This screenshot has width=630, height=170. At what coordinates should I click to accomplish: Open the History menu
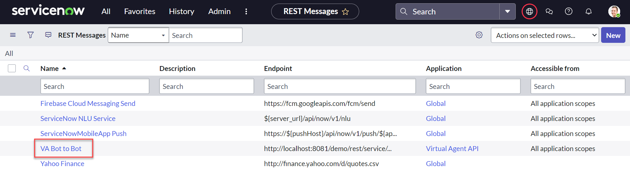[x=182, y=11]
